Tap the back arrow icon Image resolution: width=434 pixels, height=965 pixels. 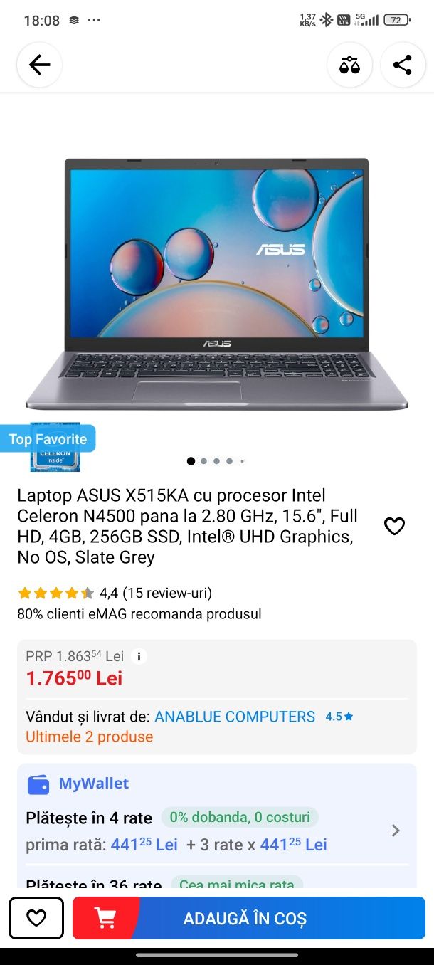pyautogui.click(x=39, y=65)
